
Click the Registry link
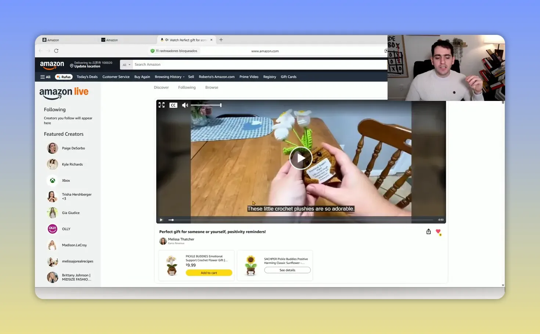270,77
